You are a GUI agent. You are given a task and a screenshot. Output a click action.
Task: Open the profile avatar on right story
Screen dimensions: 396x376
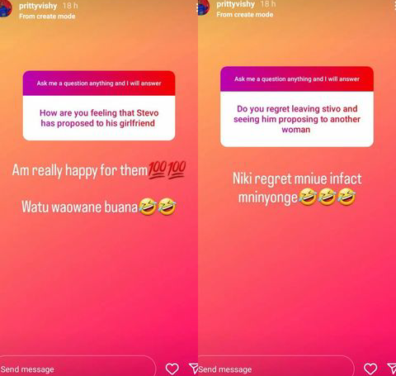click(x=204, y=7)
